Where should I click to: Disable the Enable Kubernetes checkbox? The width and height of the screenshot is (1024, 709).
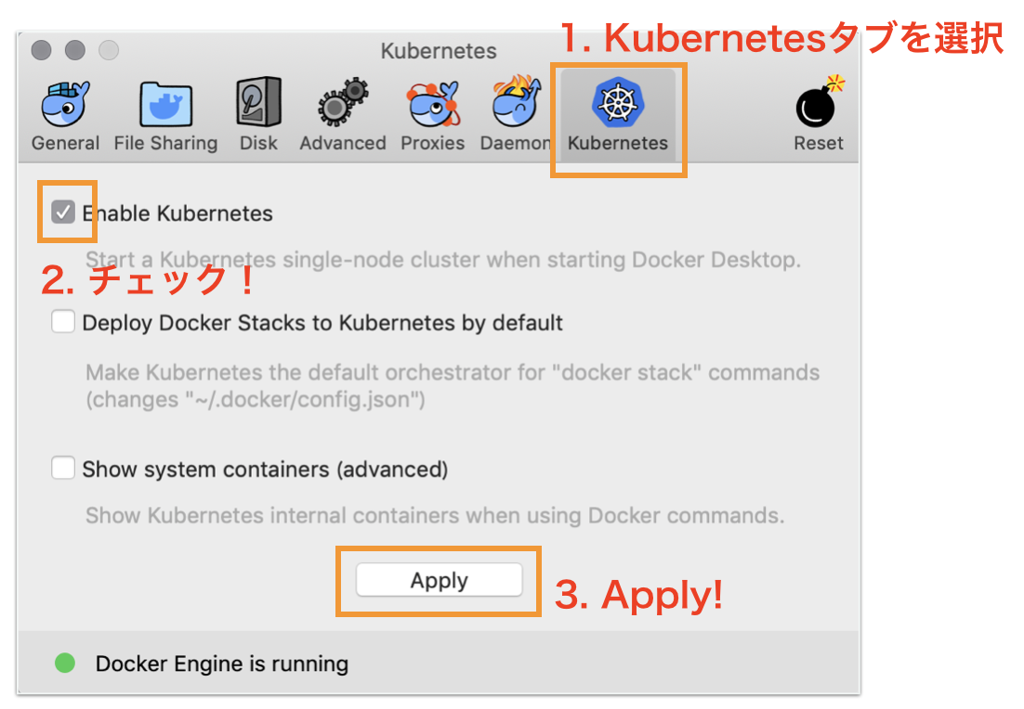click(63, 213)
